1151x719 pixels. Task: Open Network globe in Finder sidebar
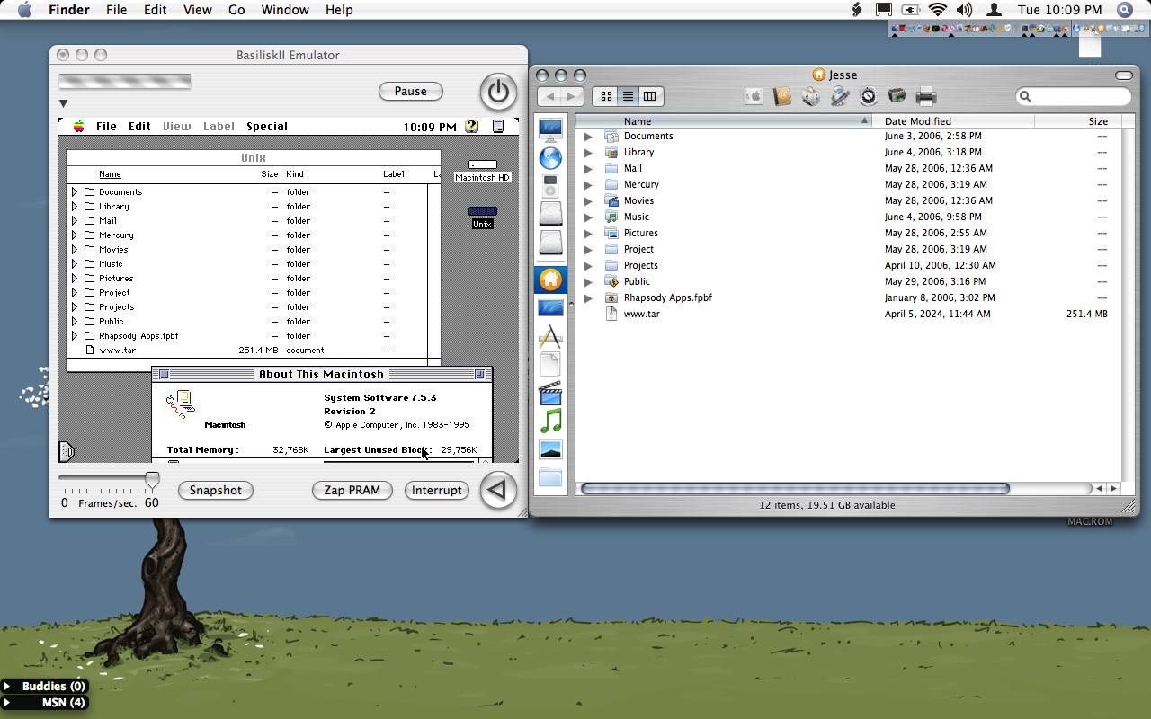coord(550,158)
